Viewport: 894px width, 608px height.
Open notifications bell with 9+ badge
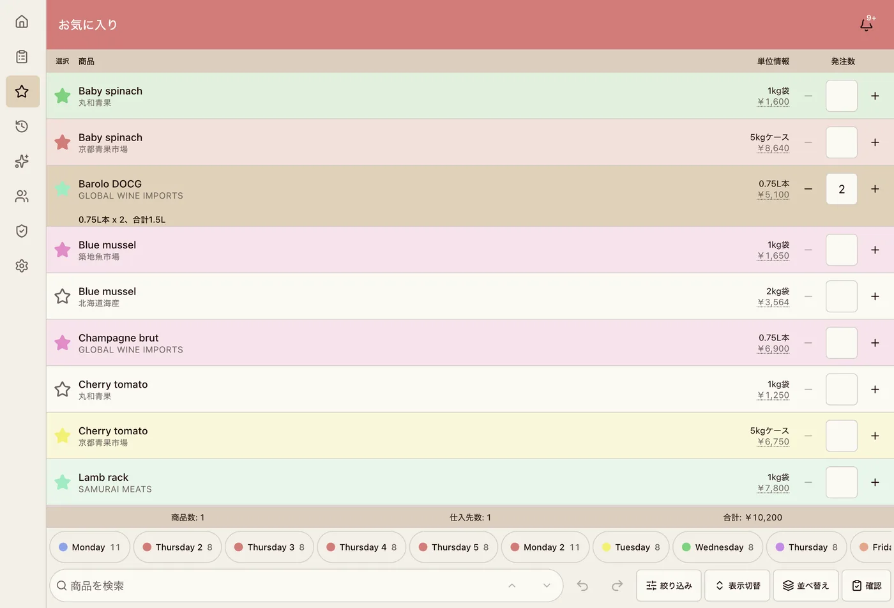point(867,24)
